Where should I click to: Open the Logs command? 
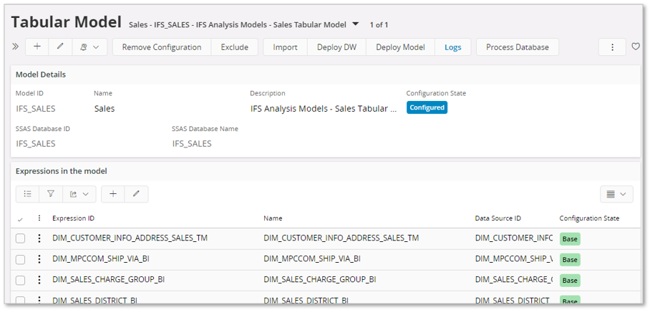(452, 47)
